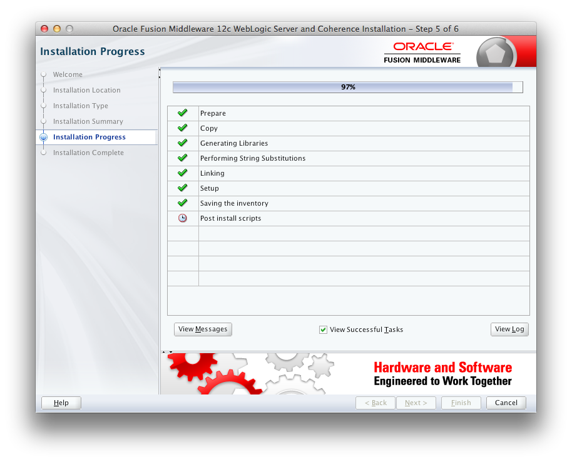Click the Oracle Fusion Middleware logo
The width and height of the screenshot is (572, 462).
point(422,51)
